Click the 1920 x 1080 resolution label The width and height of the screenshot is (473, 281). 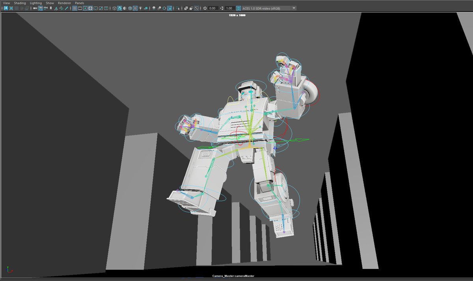pyautogui.click(x=237, y=15)
